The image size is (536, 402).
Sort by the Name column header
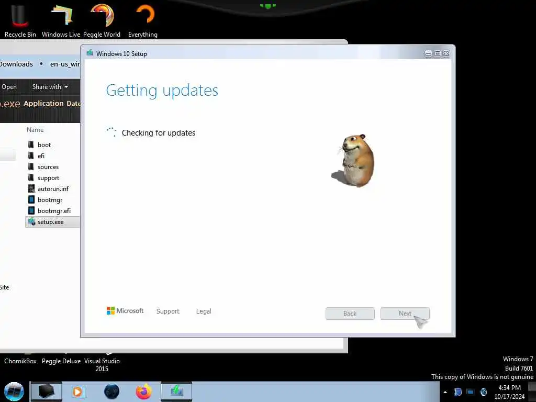[35, 130]
